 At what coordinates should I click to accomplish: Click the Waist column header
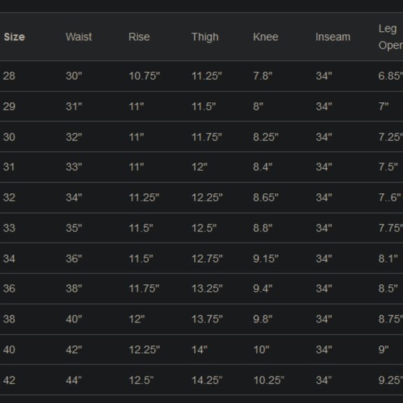79,37
